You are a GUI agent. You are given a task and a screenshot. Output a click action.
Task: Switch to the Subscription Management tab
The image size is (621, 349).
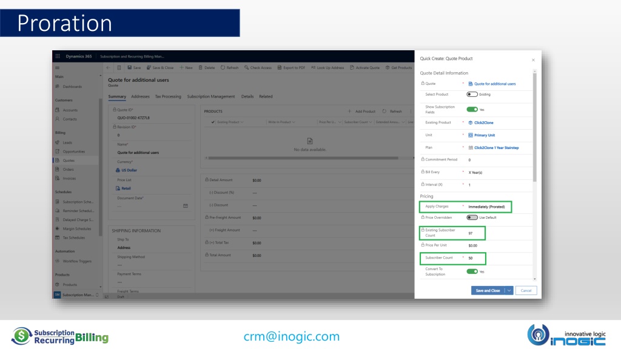tap(210, 96)
